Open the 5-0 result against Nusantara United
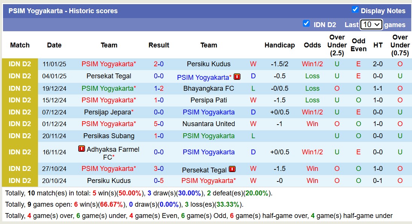Image resolution: width=412 pixels, height=224 pixels. point(158,124)
